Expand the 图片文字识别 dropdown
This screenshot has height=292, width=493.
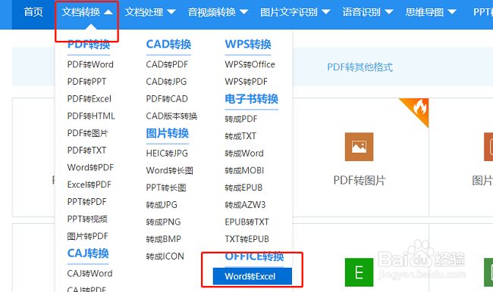[x=295, y=12]
